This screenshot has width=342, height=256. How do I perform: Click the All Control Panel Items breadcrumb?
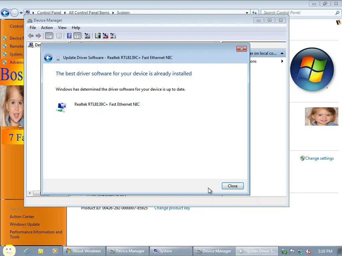point(89,13)
